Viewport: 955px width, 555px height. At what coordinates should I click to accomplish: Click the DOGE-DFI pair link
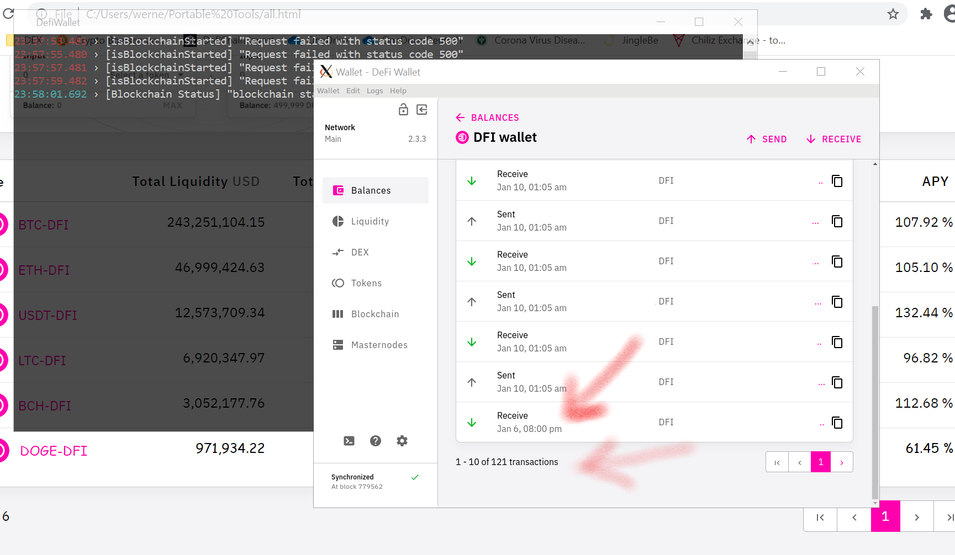click(54, 451)
